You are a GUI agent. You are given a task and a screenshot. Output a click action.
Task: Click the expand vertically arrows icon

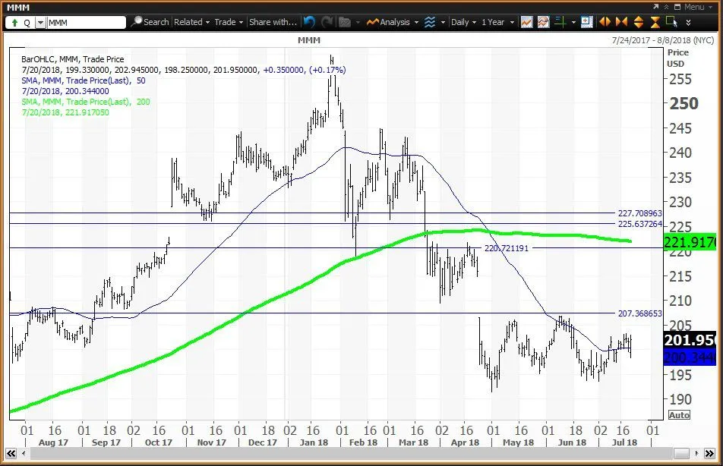click(639, 22)
